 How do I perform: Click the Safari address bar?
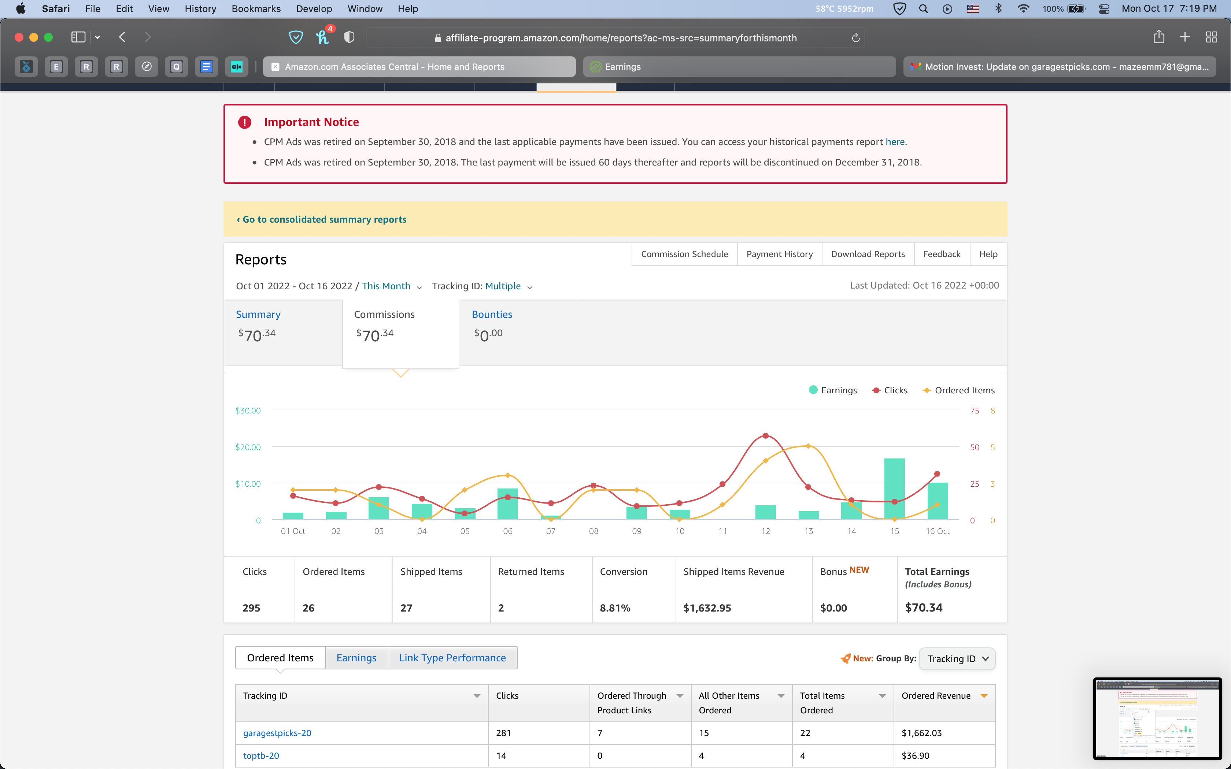pyautogui.click(x=615, y=38)
